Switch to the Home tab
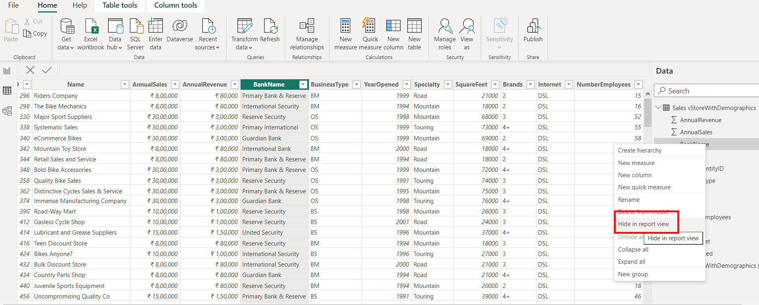This screenshot has height=305, width=759. pos(47,5)
